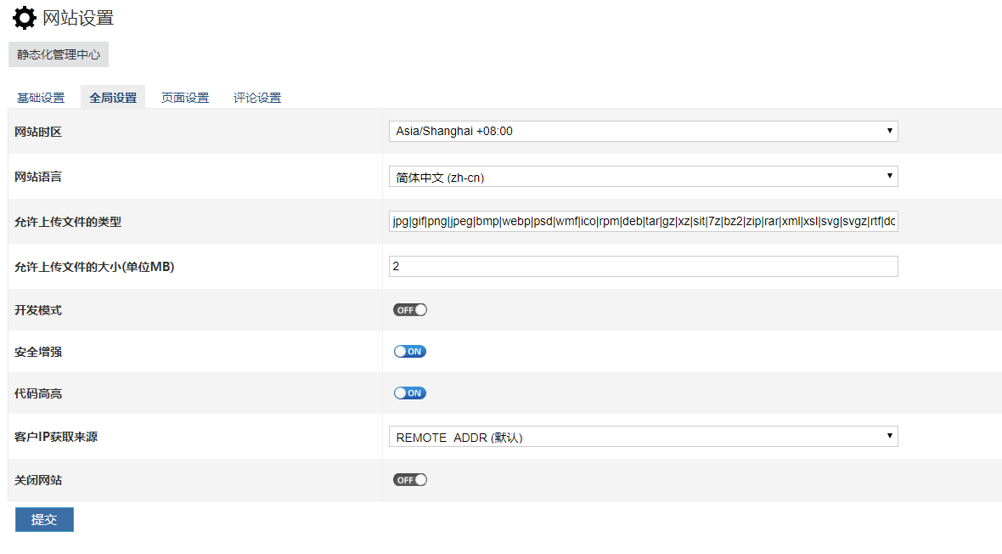Expand the 客户IP获取来源 dropdown
Viewport: 1002px width, 554px height.
(x=643, y=437)
